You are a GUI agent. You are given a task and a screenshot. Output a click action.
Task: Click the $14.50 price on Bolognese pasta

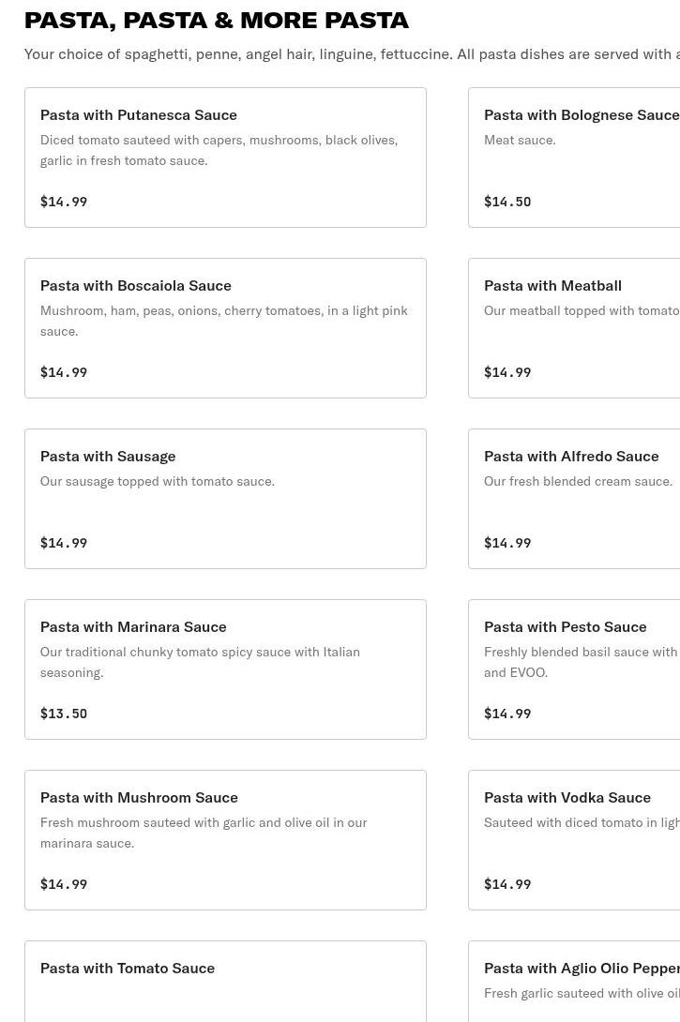(507, 202)
